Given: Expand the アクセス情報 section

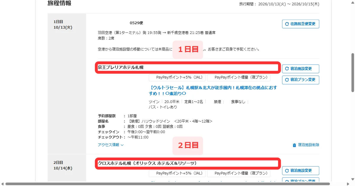Looking at the screenshot, I should click(111, 145).
